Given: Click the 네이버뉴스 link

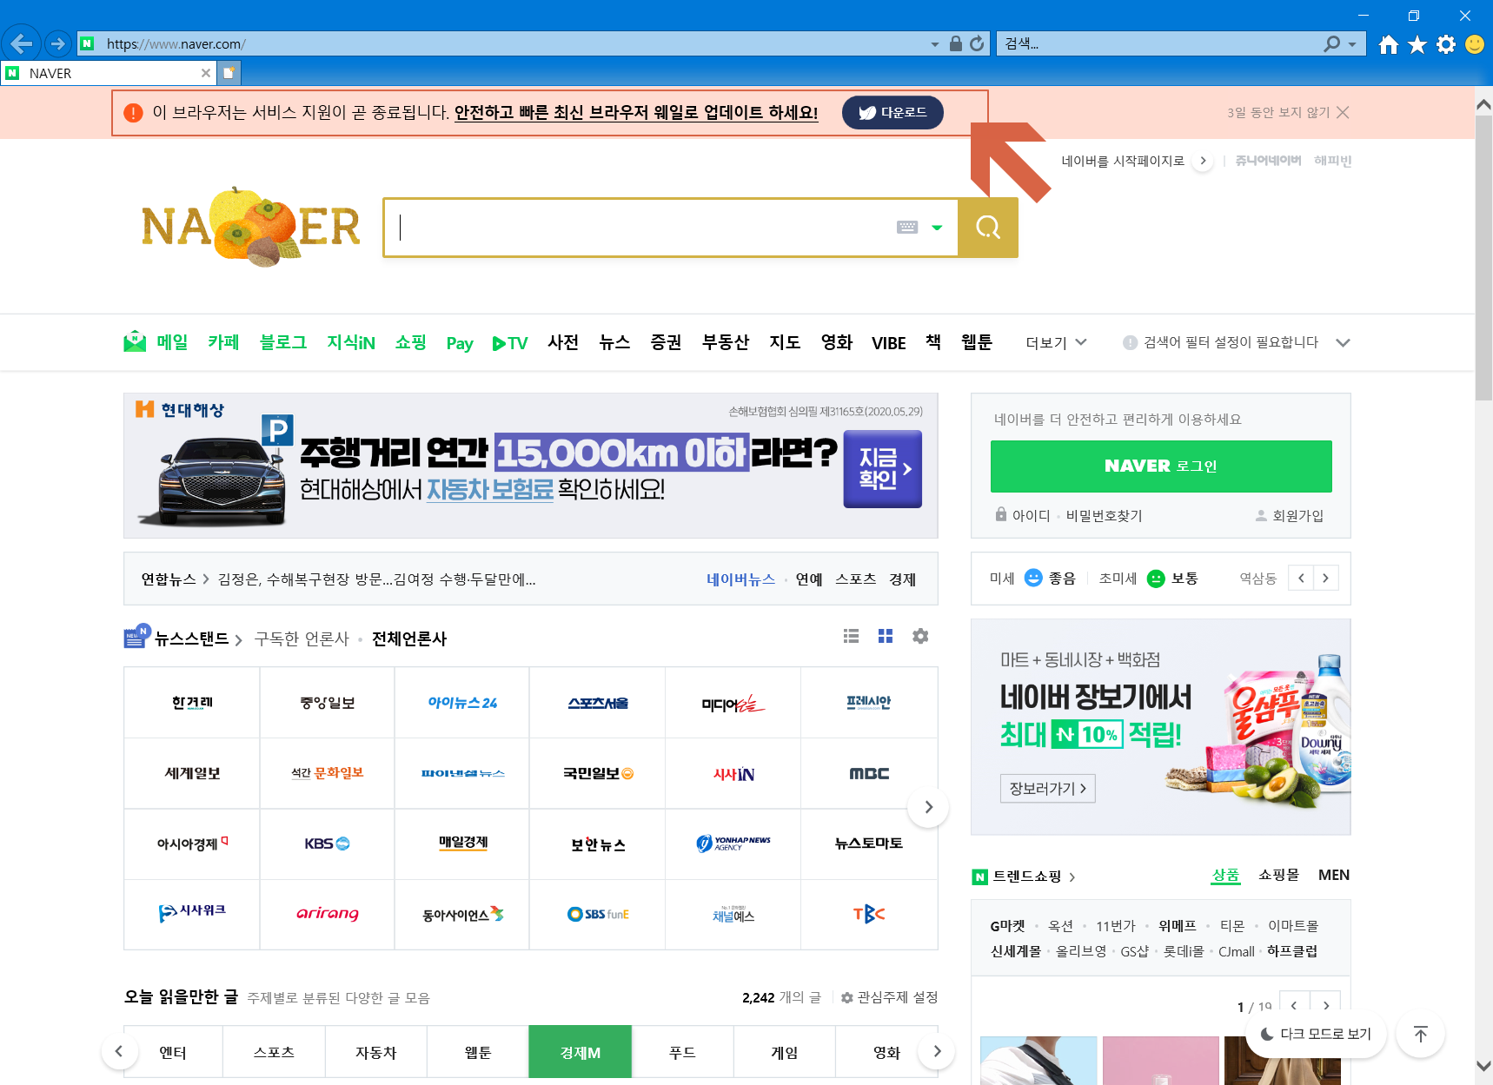Looking at the screenshot, I should 740,579.
